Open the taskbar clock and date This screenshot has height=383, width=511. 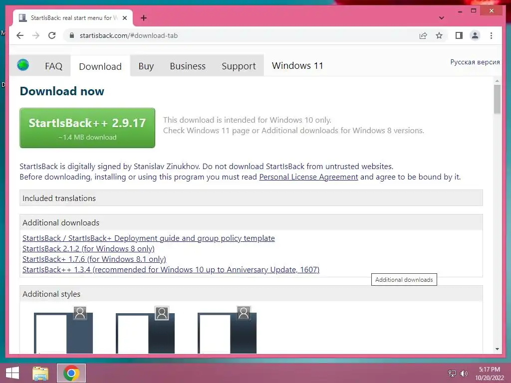click(x=489, y=374)
